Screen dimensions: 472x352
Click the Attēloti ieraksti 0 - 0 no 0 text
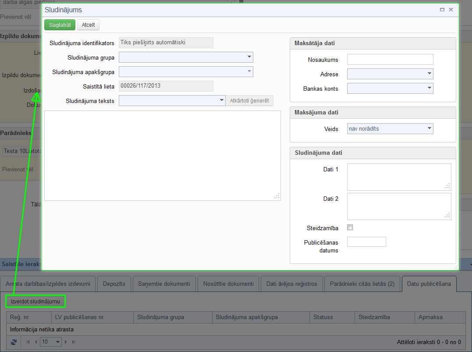pos(429,342)
